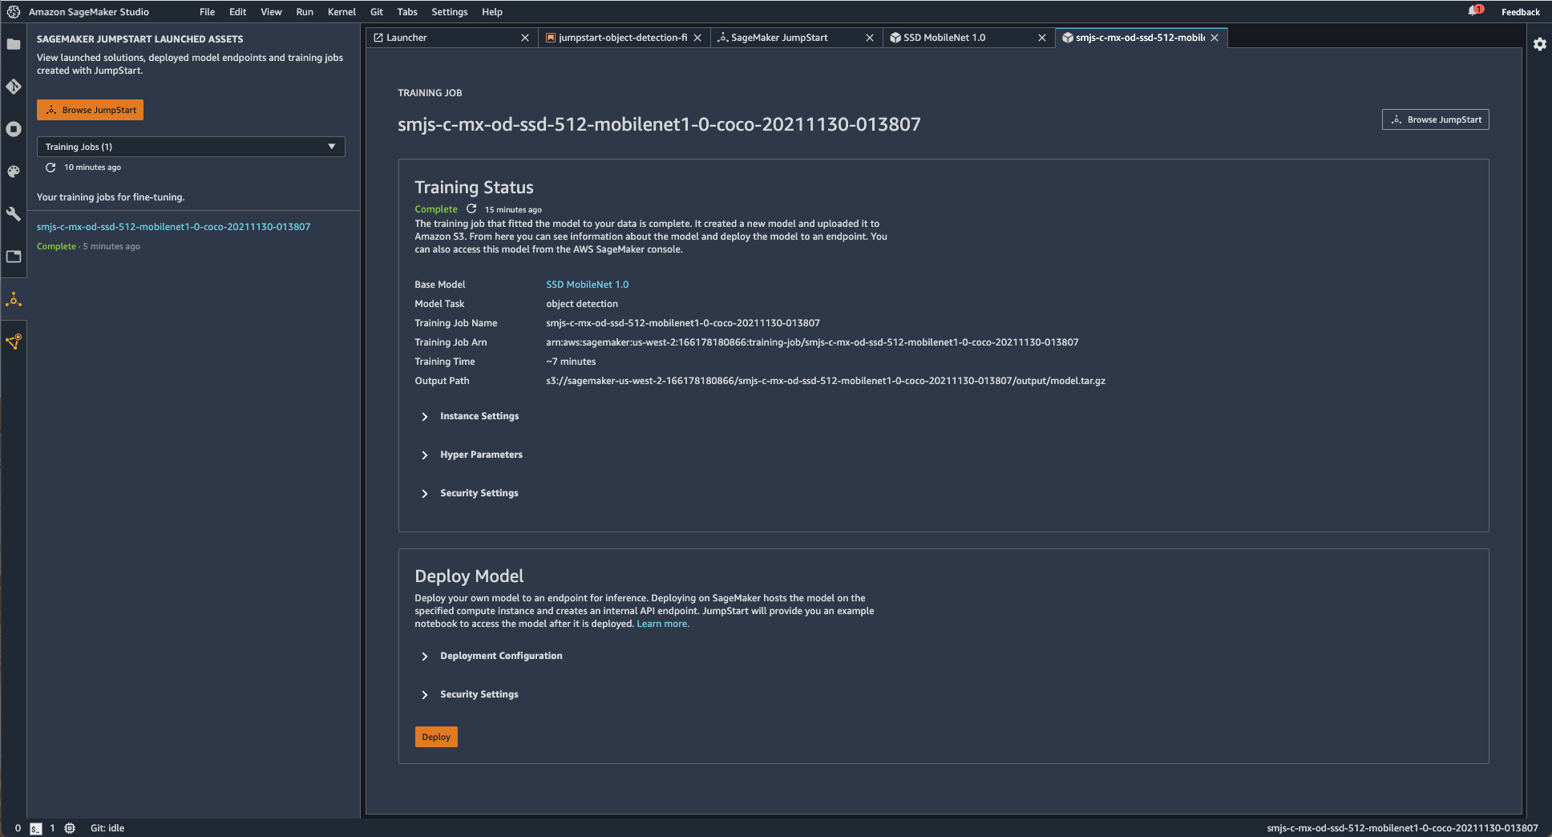The width and height of the screenshot is (1552, 837).
Task: Click the status bar terminal icon
Action: [x=35, y=828]
